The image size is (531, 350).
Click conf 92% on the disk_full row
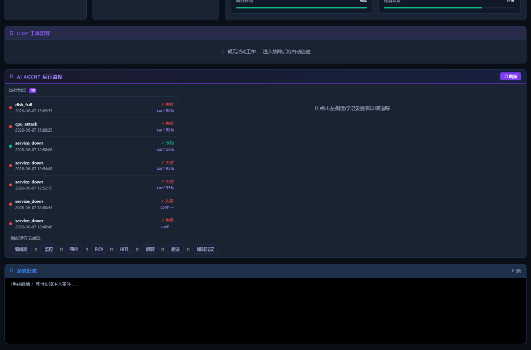165,111
